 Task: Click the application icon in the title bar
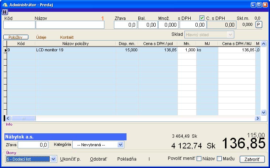tap(5, 4)
